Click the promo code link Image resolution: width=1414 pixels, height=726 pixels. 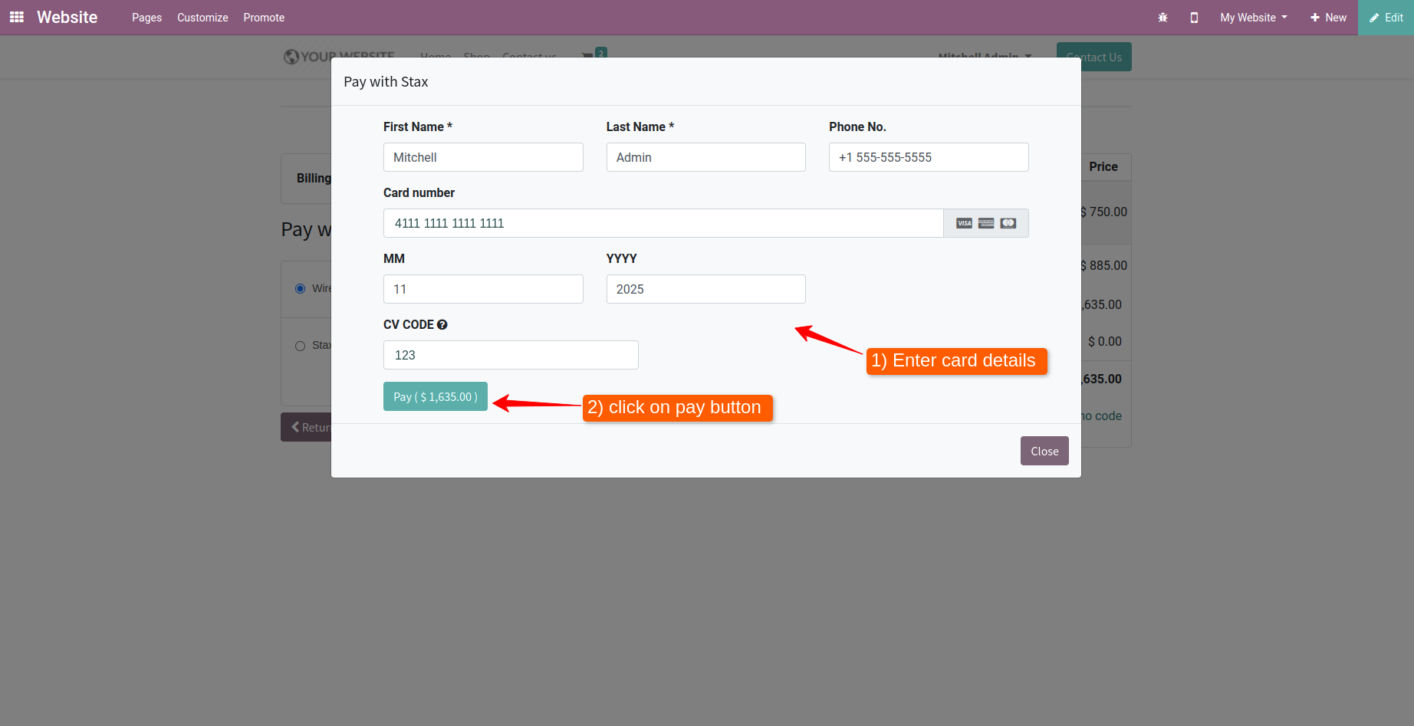(1101, 416)
